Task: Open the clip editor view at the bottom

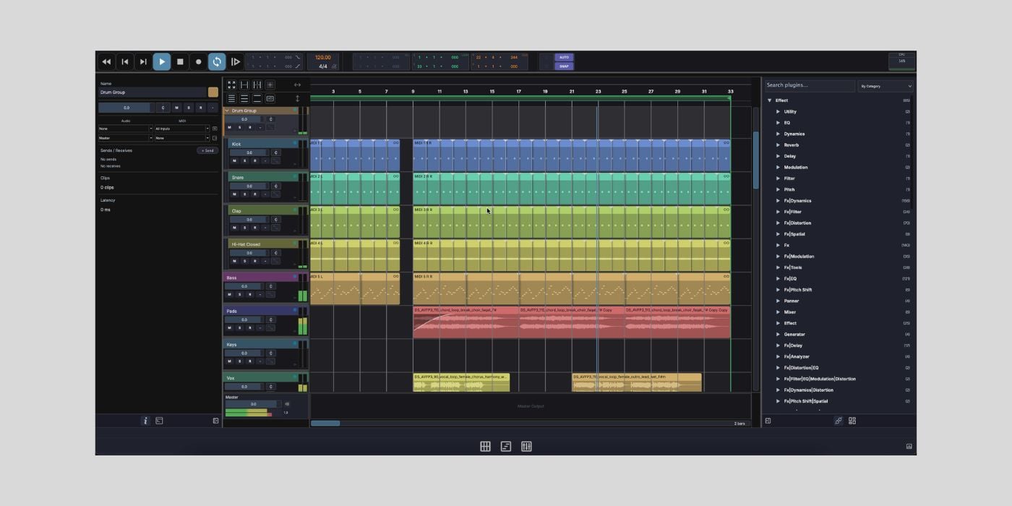Action: 506,446
